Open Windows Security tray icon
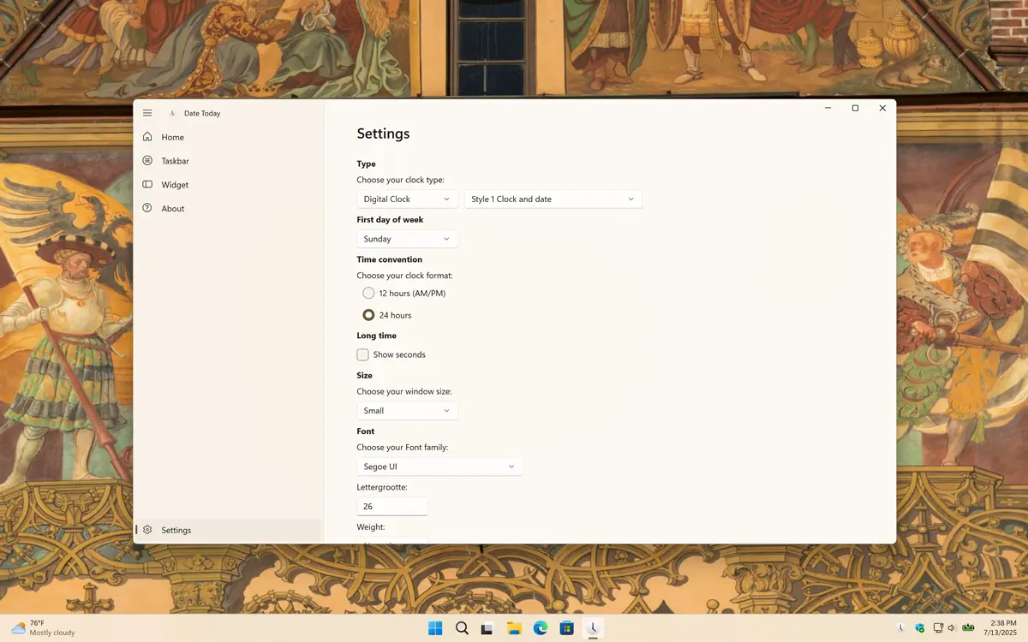This screenshot has width=1028, height=642. (920, 628)
